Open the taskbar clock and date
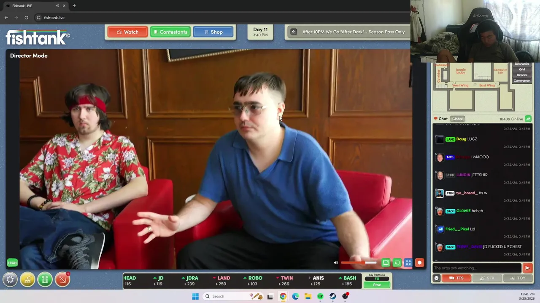 pos(527,296)
